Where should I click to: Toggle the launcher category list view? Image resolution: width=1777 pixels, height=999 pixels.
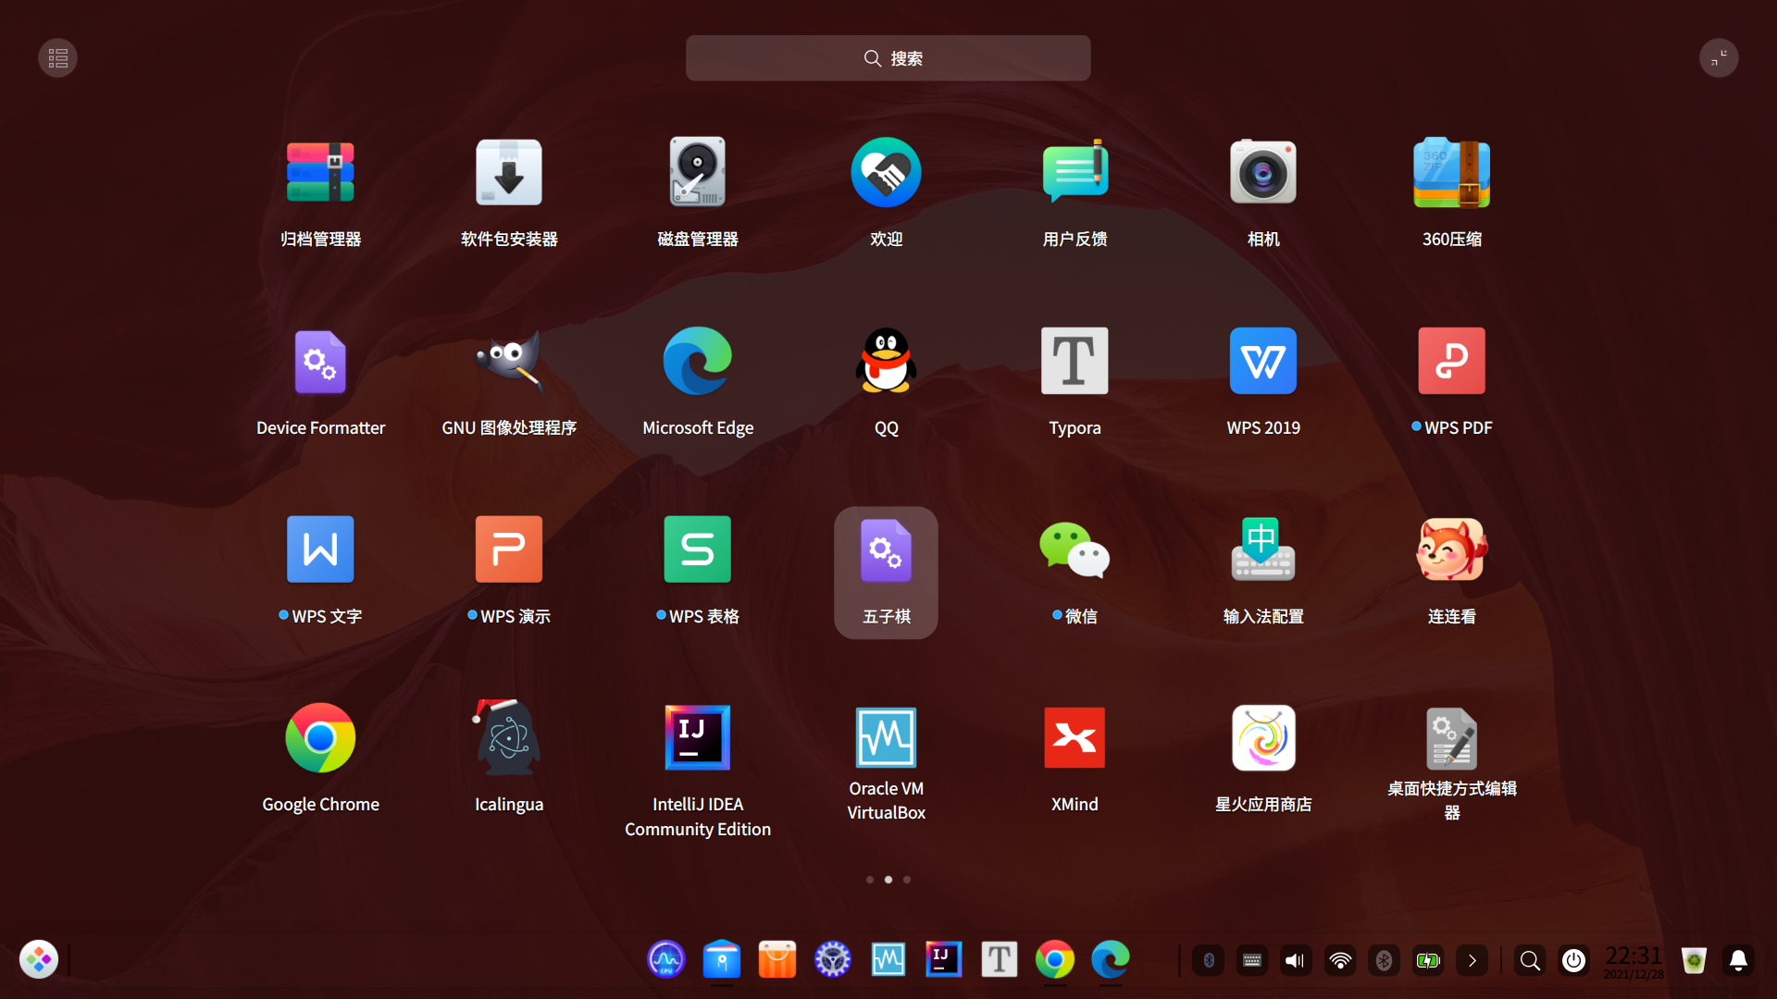[57, 58]
